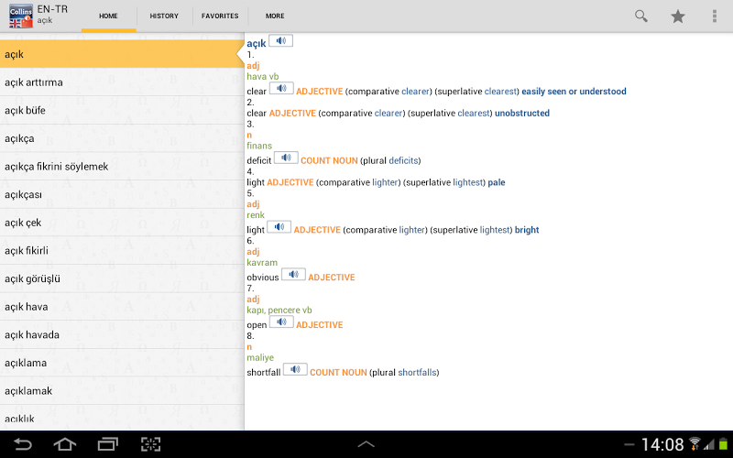Switch to the HOME tab
Screen dimensions: 733x458
tap(108, 16)
